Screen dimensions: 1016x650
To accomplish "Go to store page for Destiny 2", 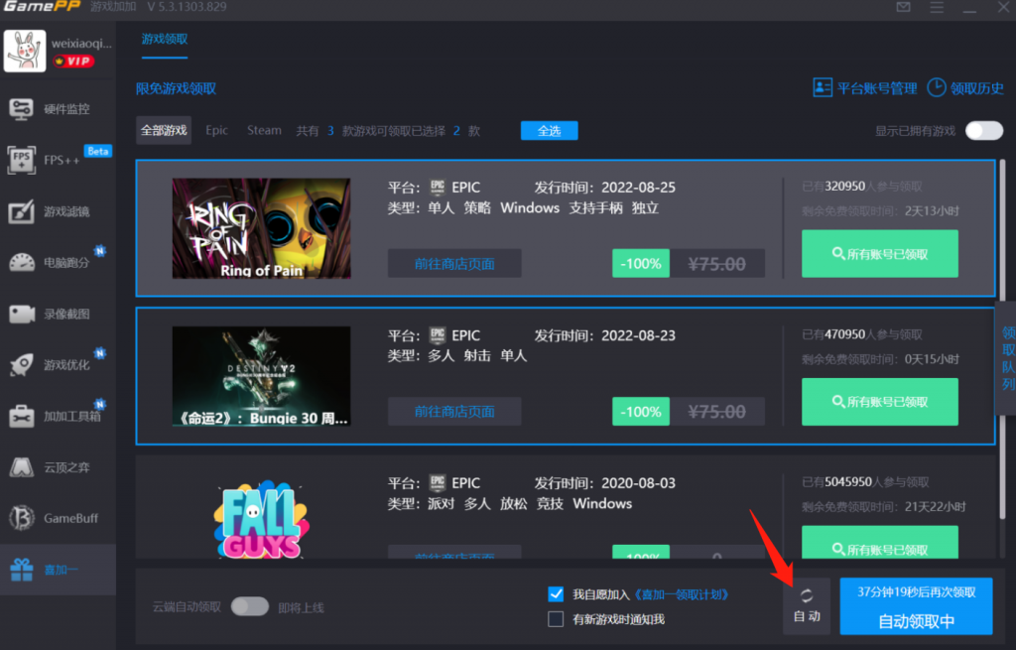I will [454, 412].
